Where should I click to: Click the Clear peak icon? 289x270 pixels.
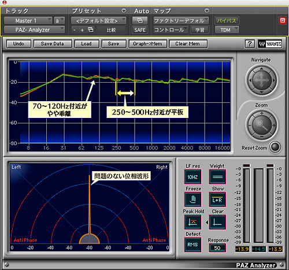(217, 222)
